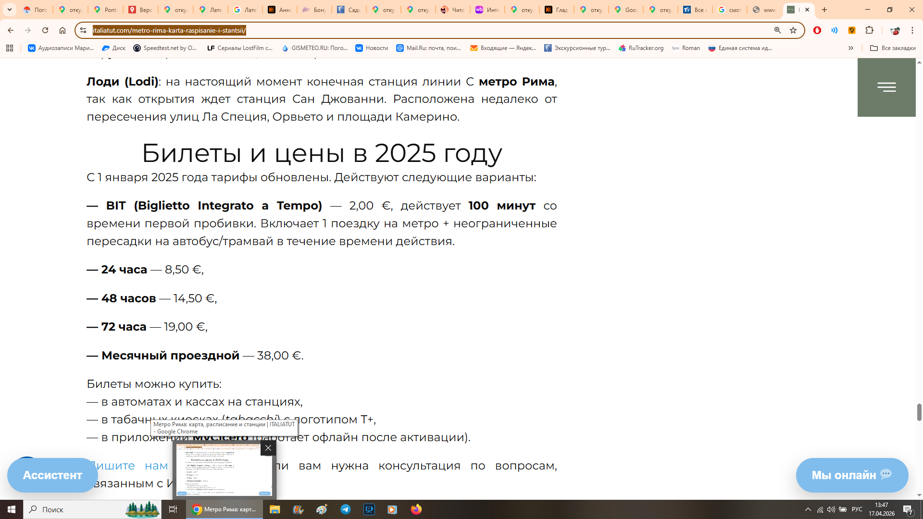Screen dimensions: 923x519
Task: Launch Firefox from the taskbar
Action: pyautogui.click(x=416, y=509)
